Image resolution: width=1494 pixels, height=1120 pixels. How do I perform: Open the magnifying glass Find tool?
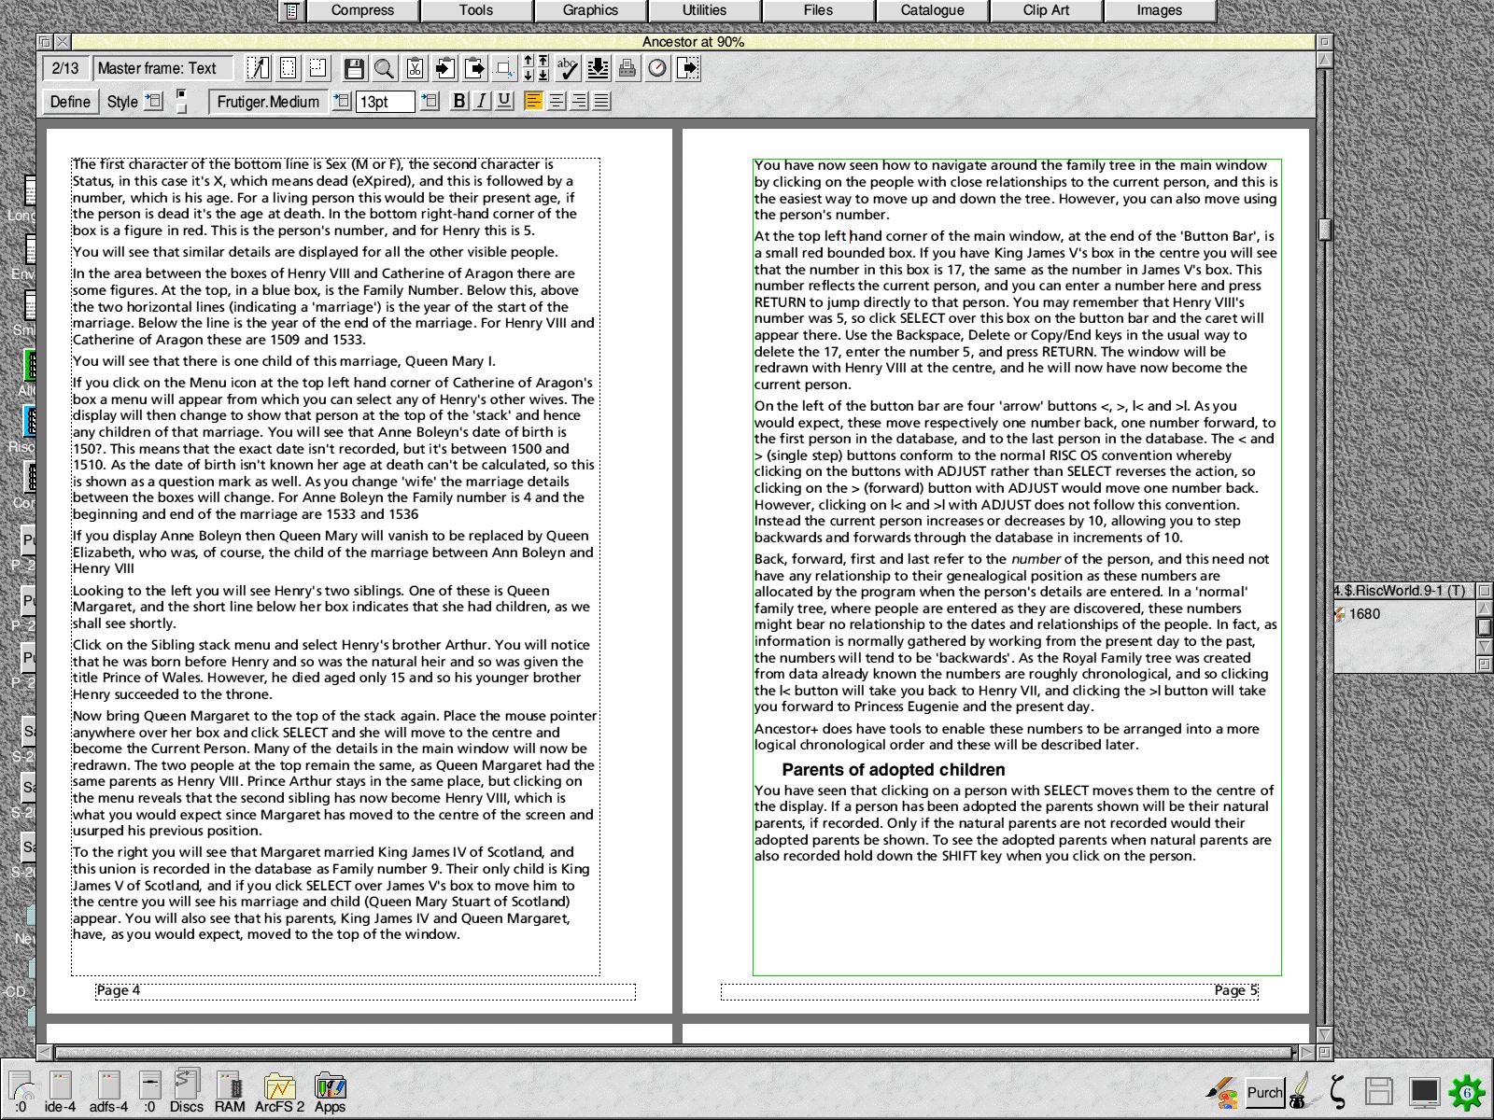384,68
